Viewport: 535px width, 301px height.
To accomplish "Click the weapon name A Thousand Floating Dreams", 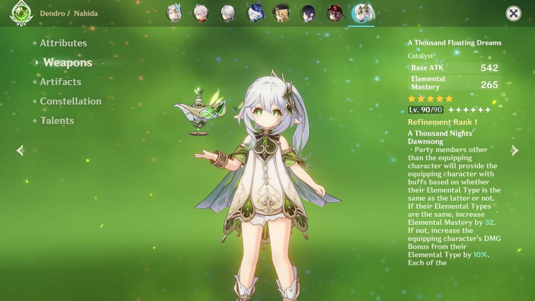I will tap(454, 43).
